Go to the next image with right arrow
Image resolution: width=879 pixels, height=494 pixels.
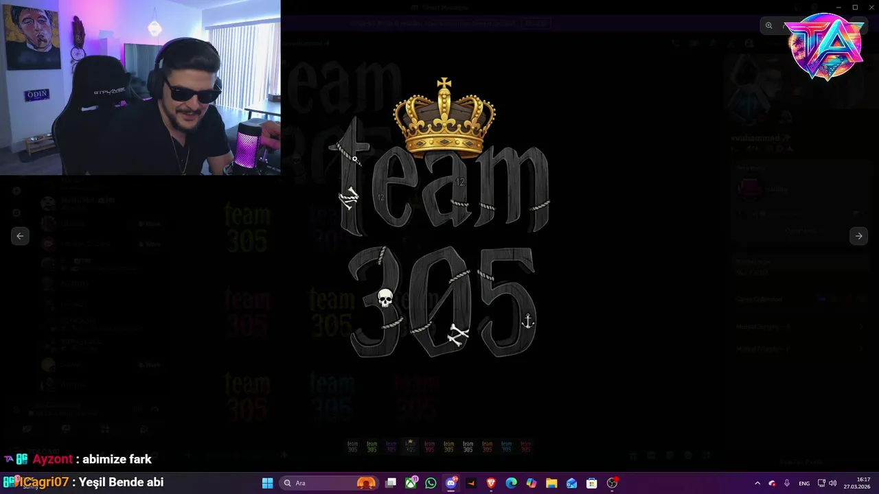[x=858, y=236]
